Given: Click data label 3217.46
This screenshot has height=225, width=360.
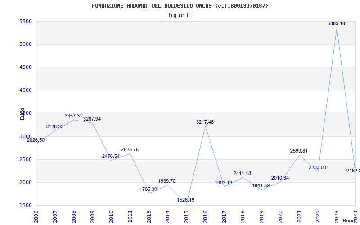Looking at the screenshot, I should click(x=205, y=122).
